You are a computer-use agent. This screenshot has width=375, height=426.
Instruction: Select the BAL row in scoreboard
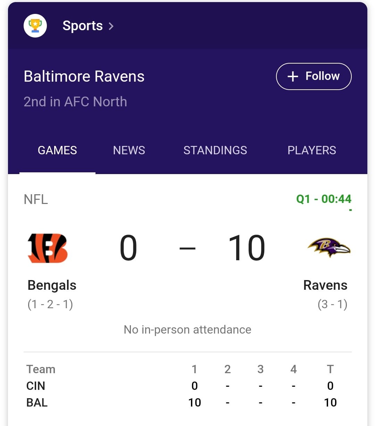pyautogui.click(x=37, y=402)
